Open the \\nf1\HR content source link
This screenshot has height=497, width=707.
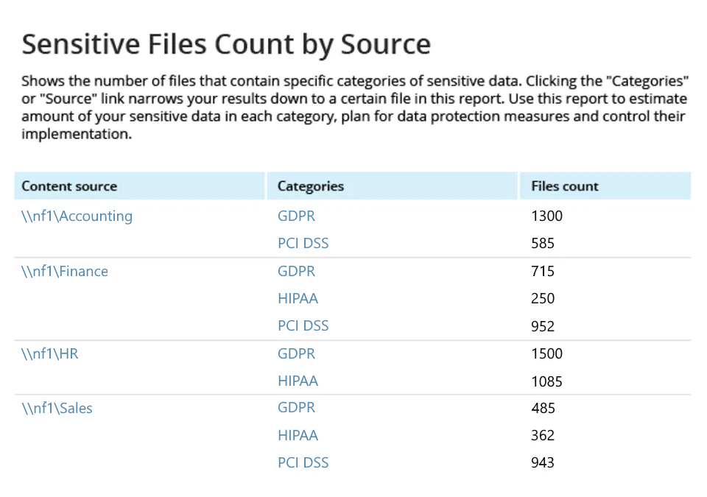point(49,353)
